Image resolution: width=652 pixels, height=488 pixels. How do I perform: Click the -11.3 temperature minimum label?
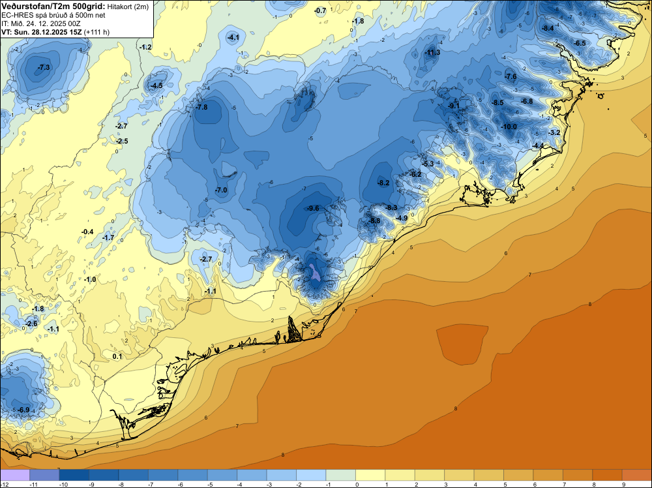point(432,52)
